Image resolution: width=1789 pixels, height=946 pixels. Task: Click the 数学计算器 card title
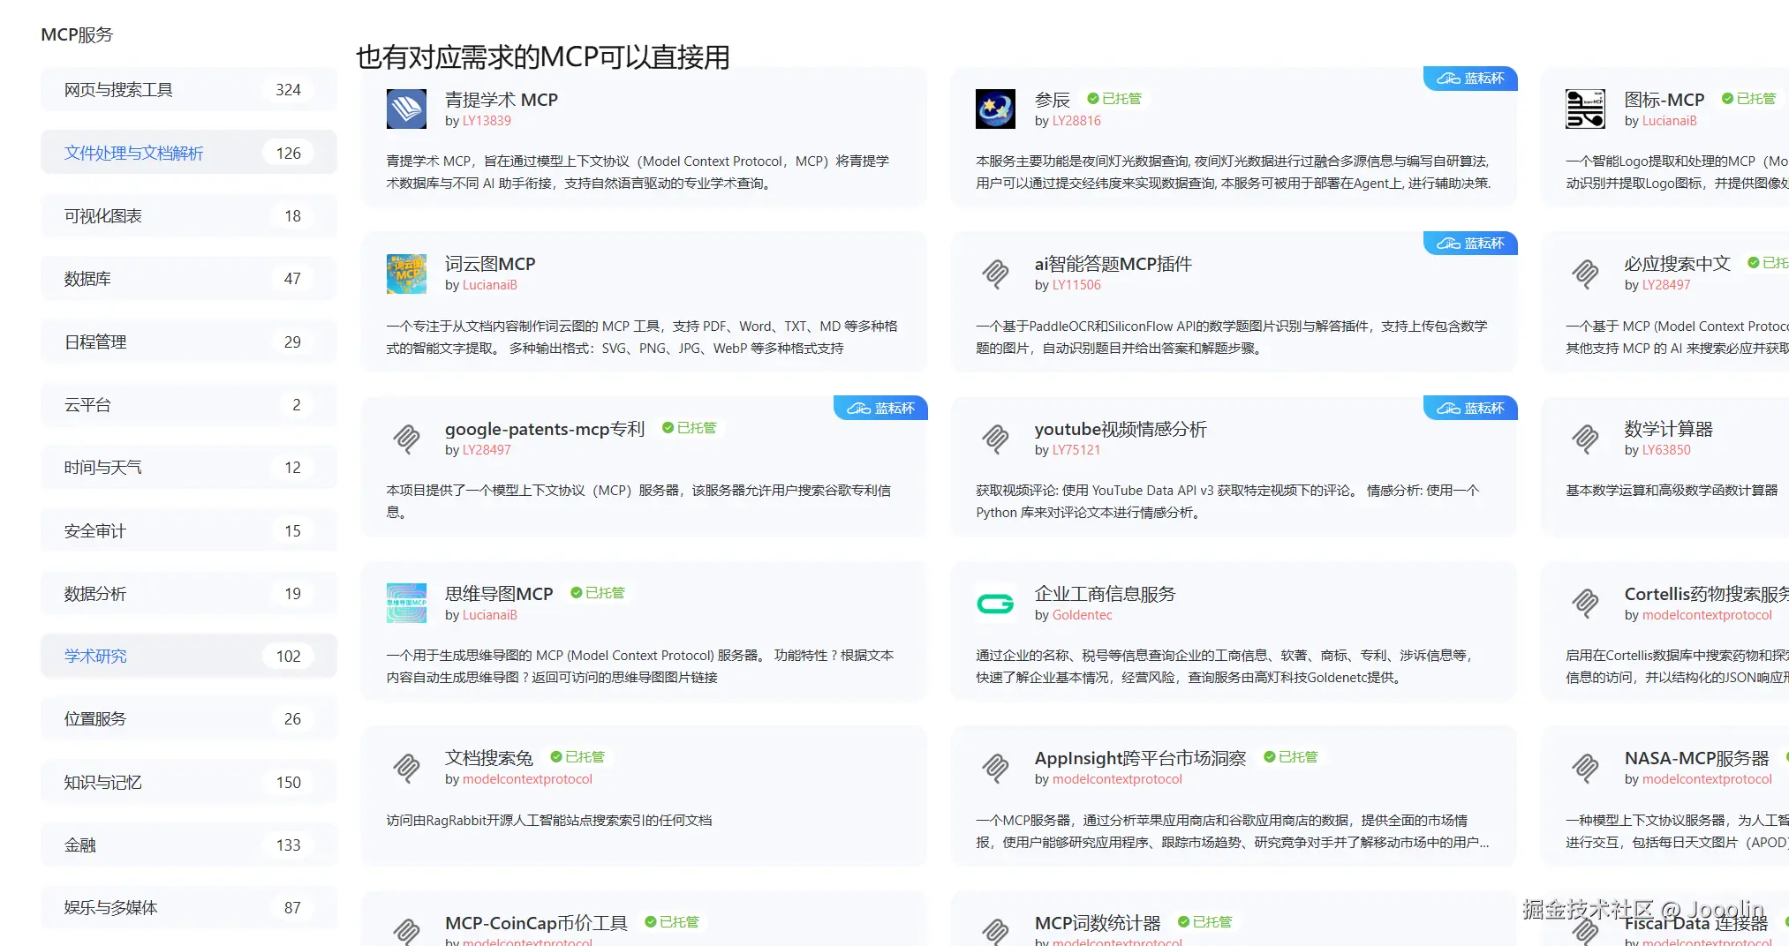[x=1669, y=429]
